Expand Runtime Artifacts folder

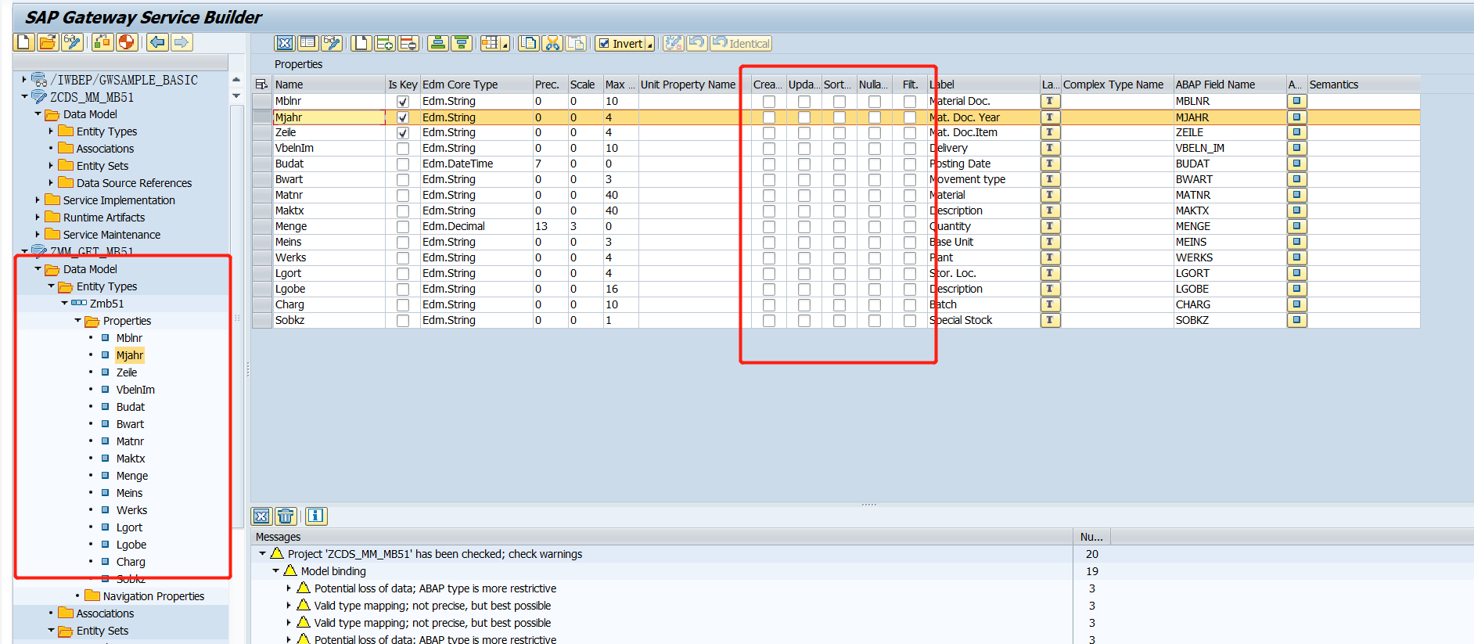click(x=38, y=217)
